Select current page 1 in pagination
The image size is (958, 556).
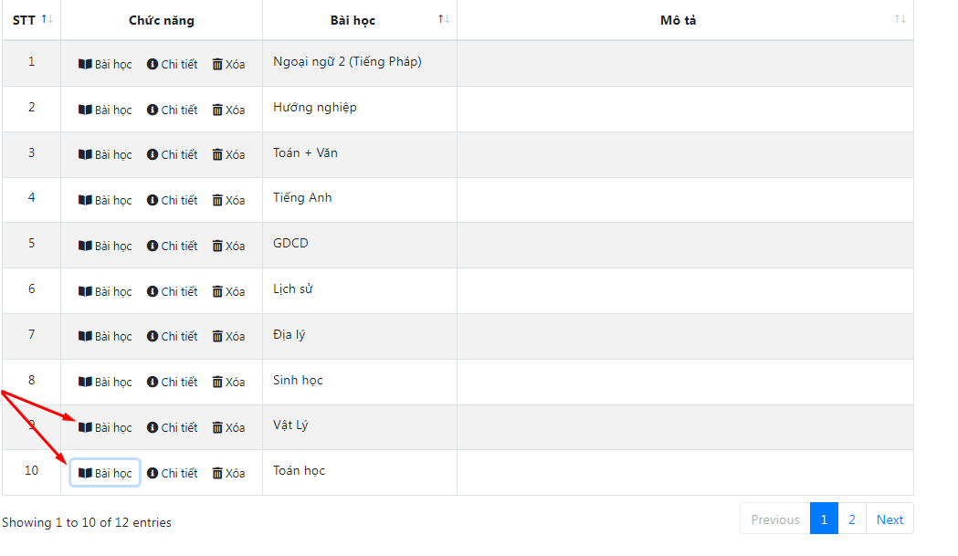824,519
